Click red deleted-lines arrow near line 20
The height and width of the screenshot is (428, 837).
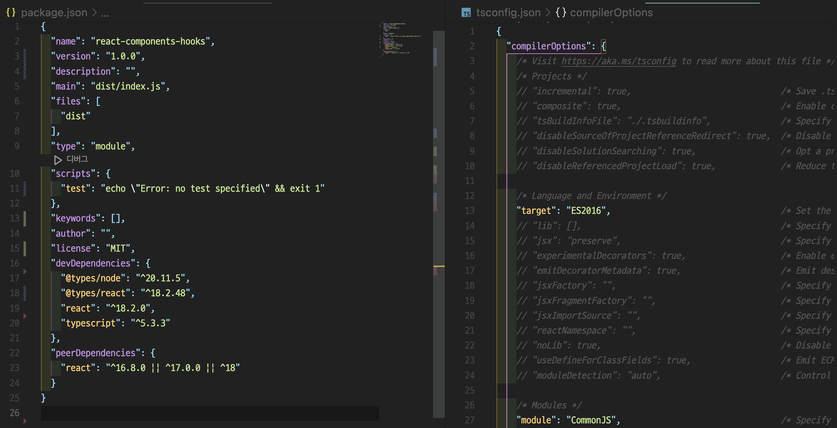pyautogui.click(x=25, y=316)
